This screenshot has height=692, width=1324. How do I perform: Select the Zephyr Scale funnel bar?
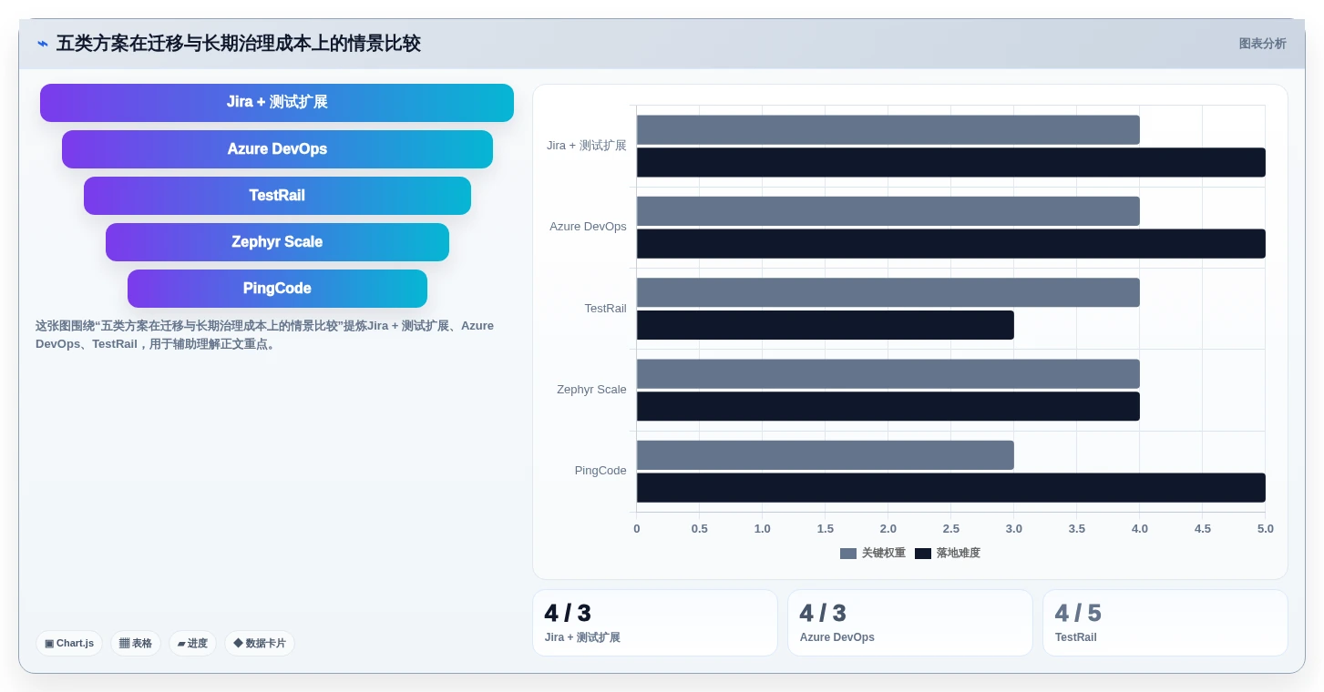pos(277,242)
